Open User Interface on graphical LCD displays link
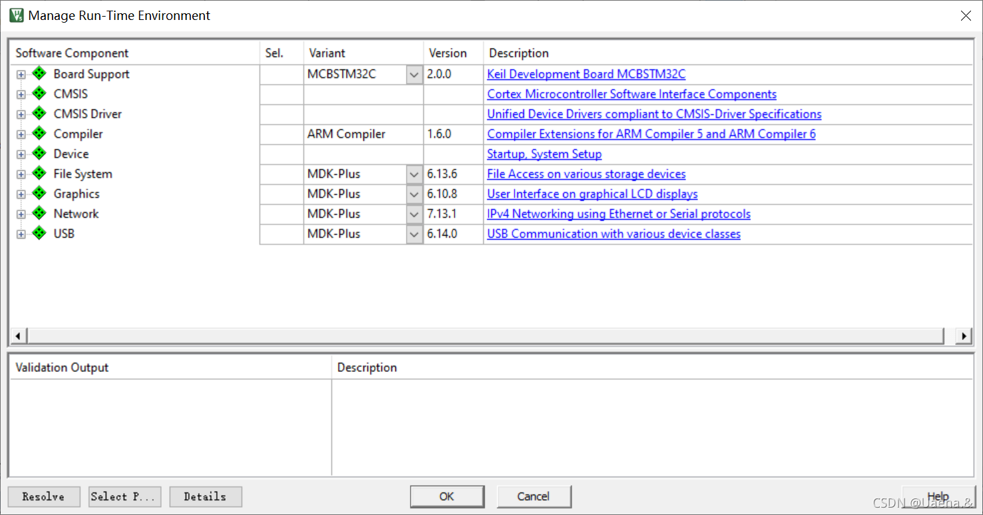 [x=592, y=194]
